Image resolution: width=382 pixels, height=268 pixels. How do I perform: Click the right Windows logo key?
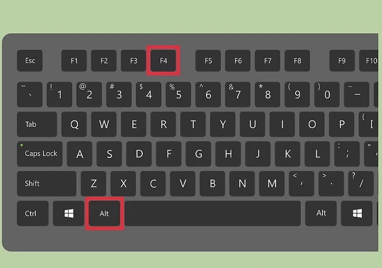357,213
